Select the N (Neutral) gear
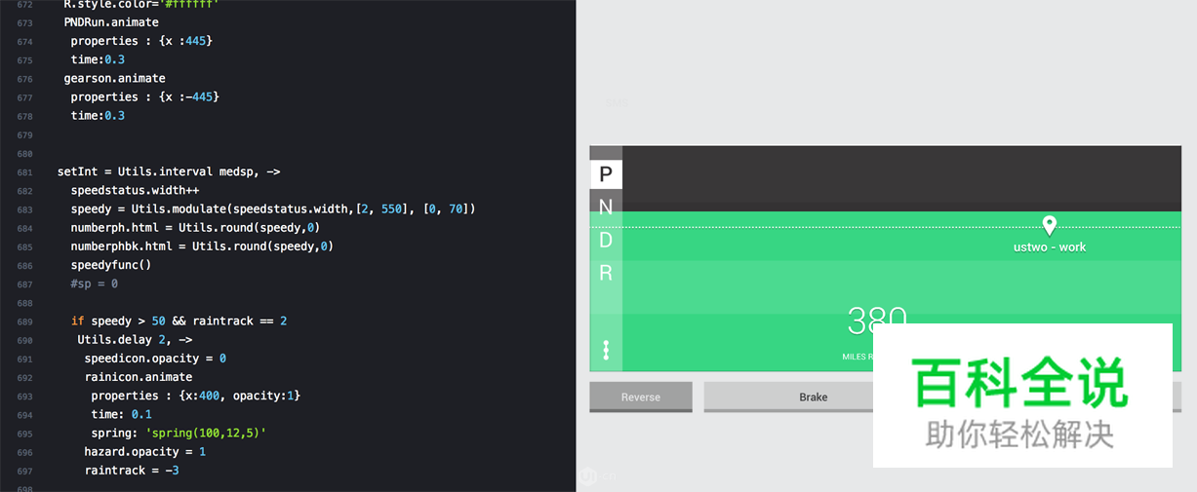This screenshot has height=492, width=1197. (x=606, y=207)
